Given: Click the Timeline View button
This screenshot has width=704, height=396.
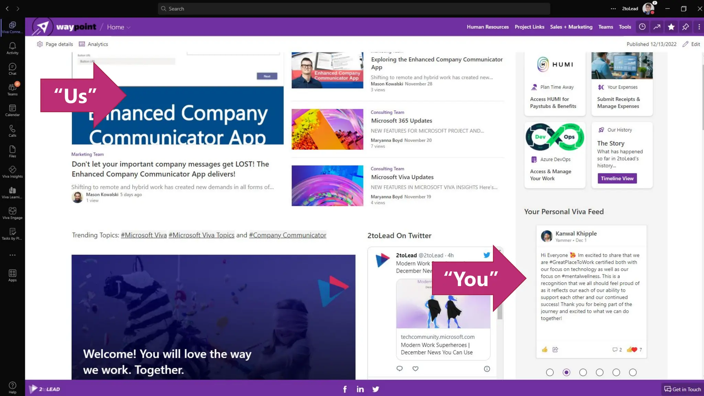Looking at the screenshot, I should 617,178.
